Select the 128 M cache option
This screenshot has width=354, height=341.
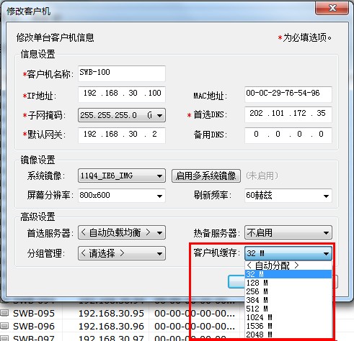coord(288,283)
